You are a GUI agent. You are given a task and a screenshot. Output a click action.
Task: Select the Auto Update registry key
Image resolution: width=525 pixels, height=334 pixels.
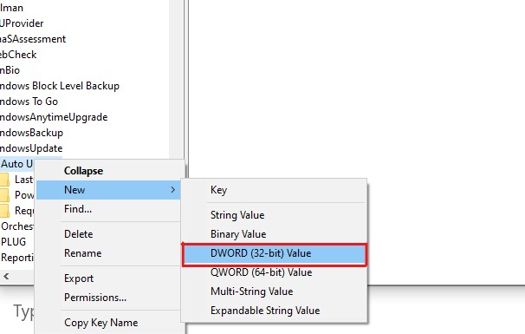tap(16, 164)
